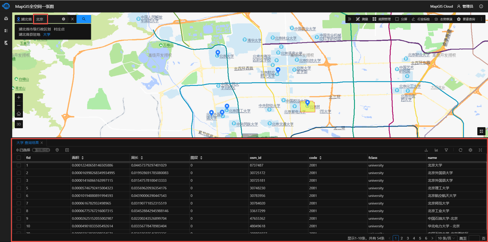Activate 分屏 split screen

(401, 19)
